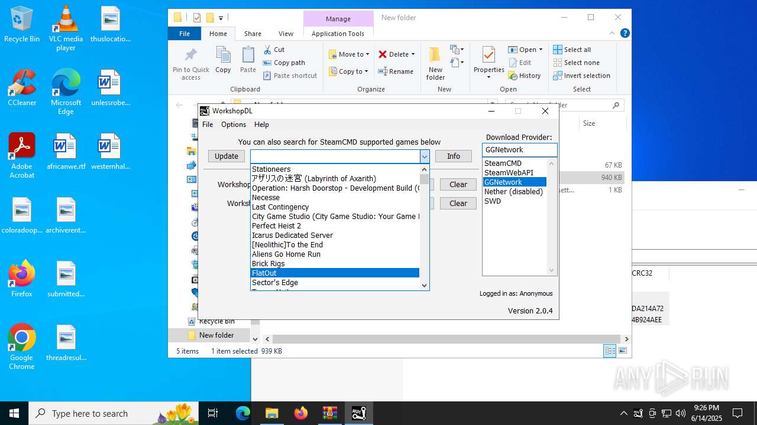The width and height of the screenshot is (757, 425).
Task: Open Move to dropdown in ribbon
Action: [x=349, y=54]
